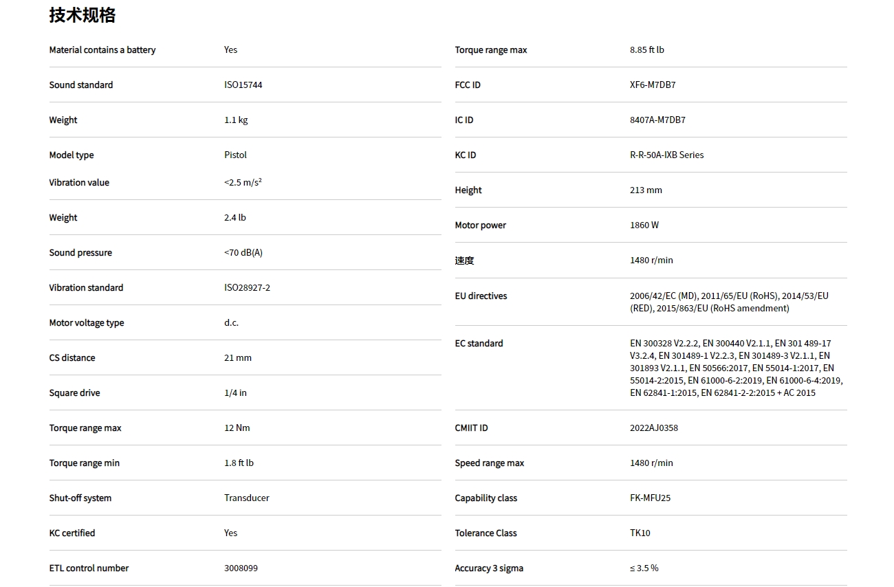Click the EC standard label
The width and height of the screenshot is (894, 587).
479,344
